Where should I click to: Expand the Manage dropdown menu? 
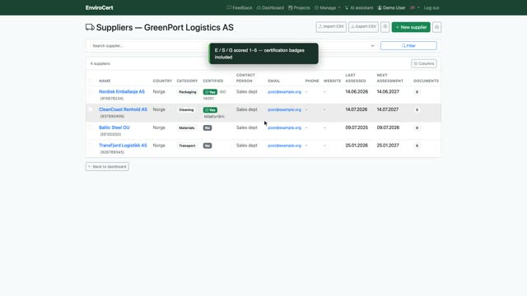[328, 7]
